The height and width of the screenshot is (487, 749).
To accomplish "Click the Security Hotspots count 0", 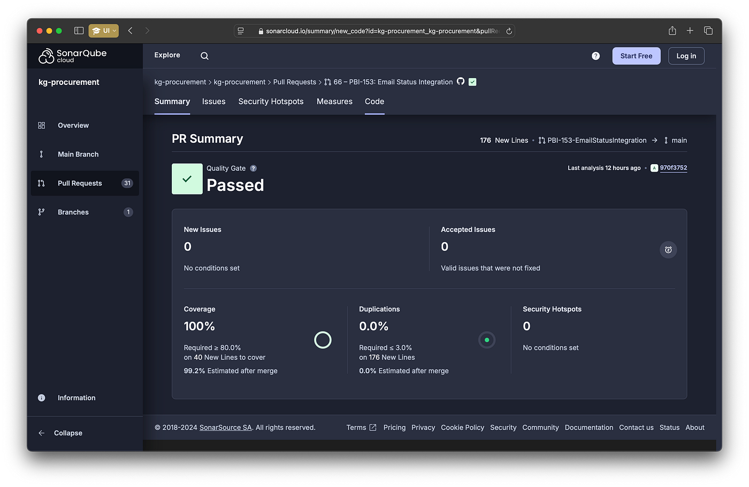I will tap(526, 327).
